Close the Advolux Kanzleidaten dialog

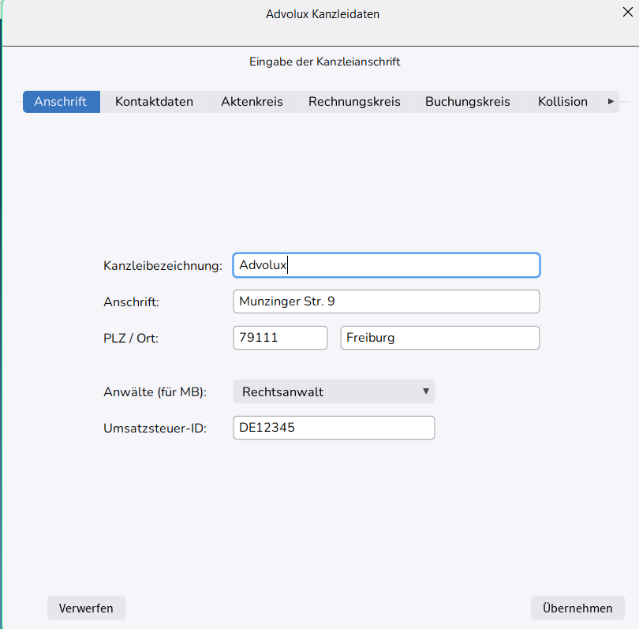tap(627, 11)
